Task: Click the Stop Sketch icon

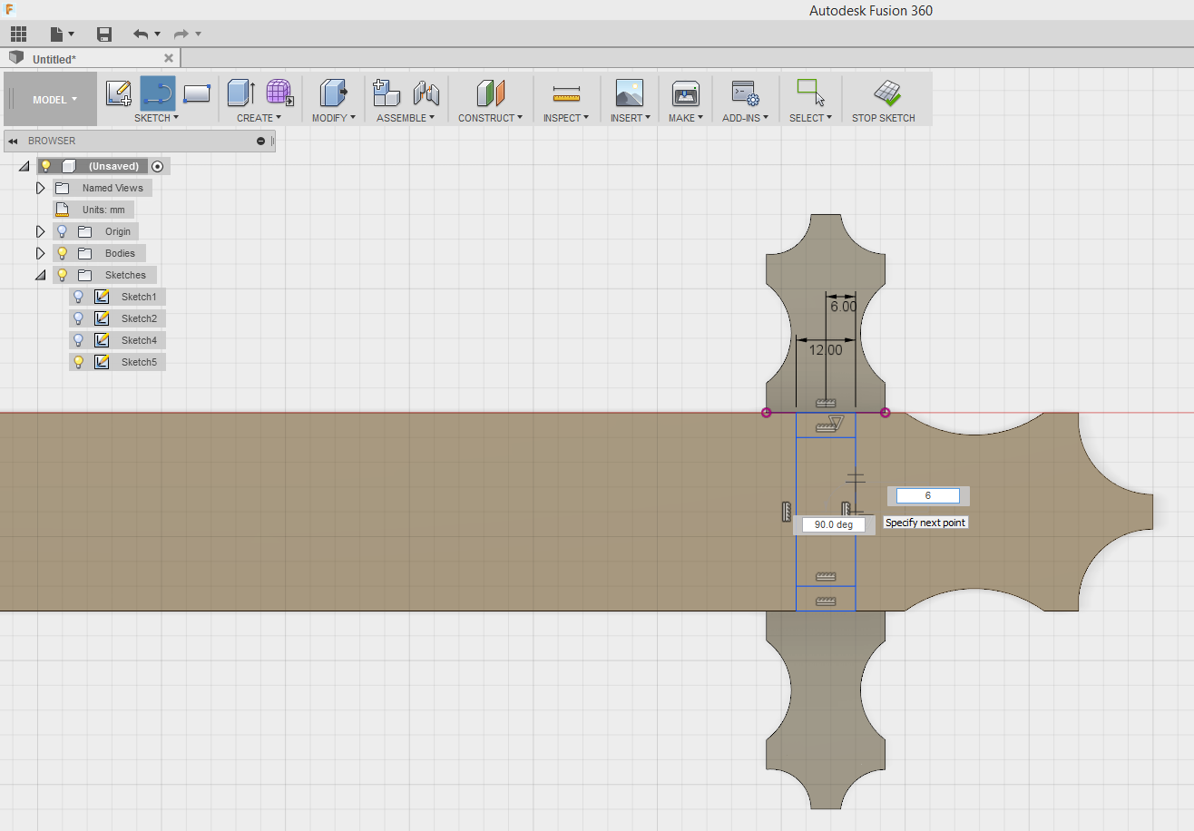Action: click(886, 93)
